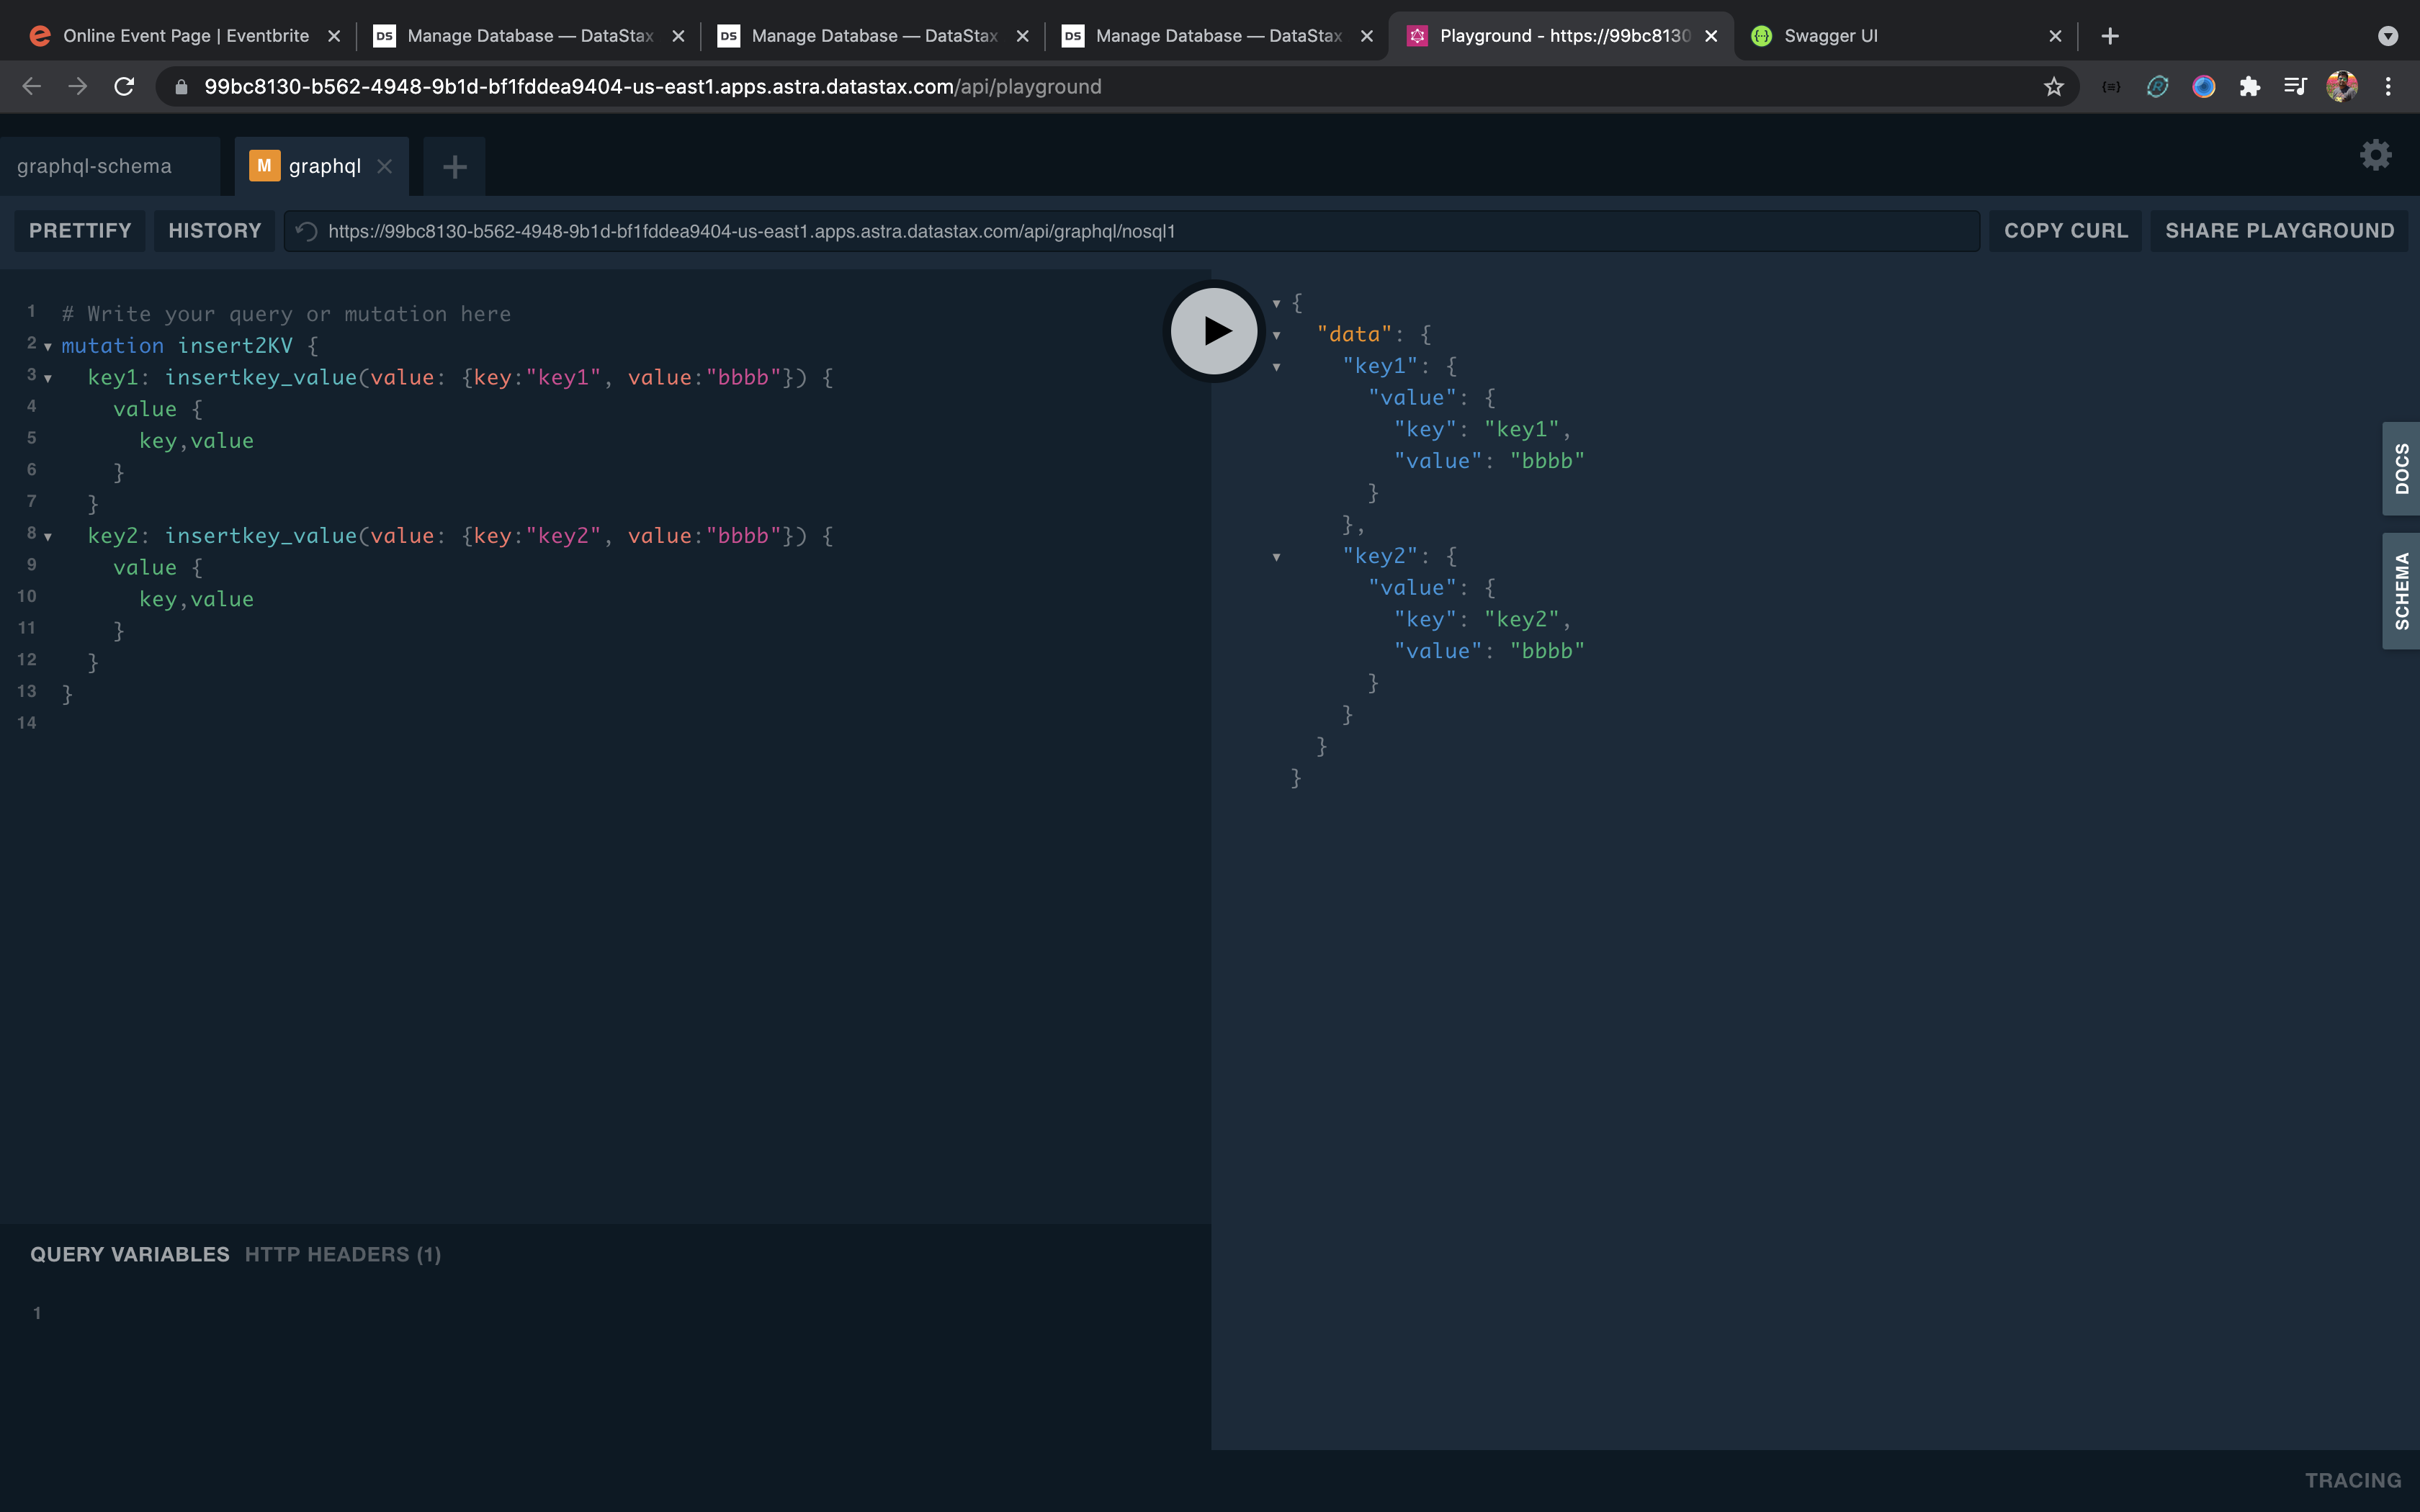Image resolution: width=2420 pixels, height=1512 pixels.
Task: Collapse the data object in the response
Action: point(1277,335)
